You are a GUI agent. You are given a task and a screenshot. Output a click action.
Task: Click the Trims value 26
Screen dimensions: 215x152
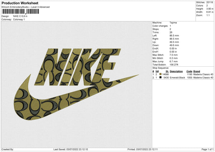(x=171, y=33)
